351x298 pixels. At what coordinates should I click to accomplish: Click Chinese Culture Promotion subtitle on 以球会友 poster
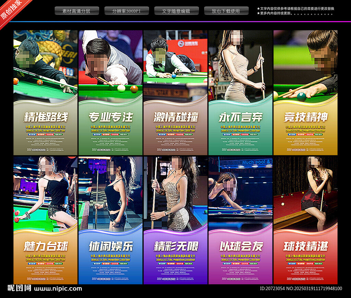[240, 260]
